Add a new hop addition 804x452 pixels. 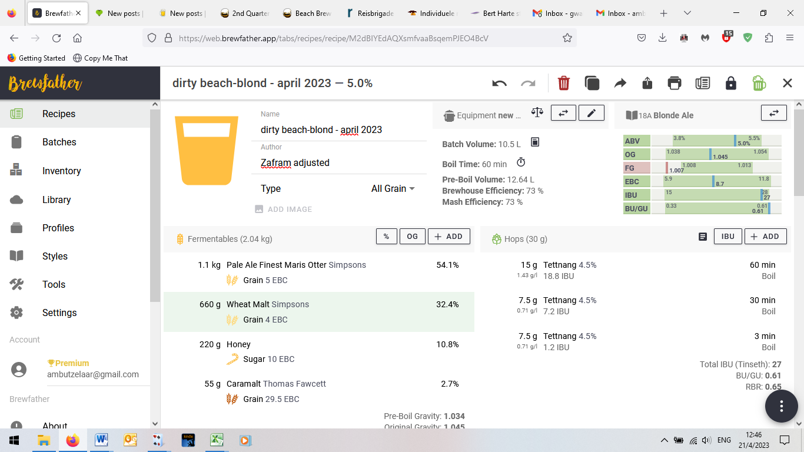pos(765,236)
